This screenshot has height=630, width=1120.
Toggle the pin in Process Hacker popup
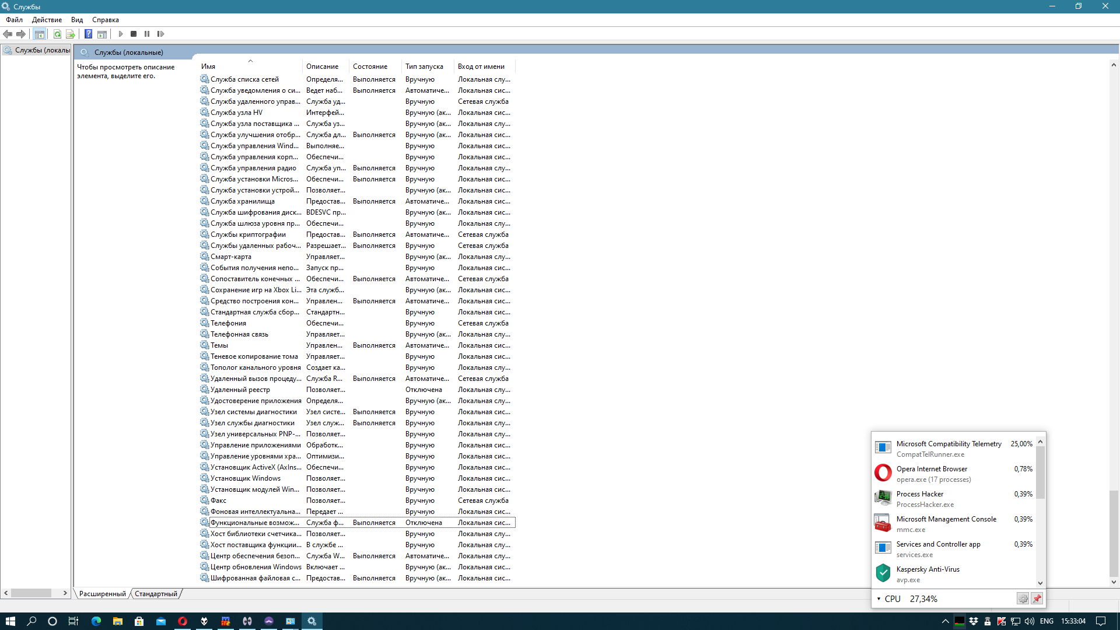tap(1037, 598)
